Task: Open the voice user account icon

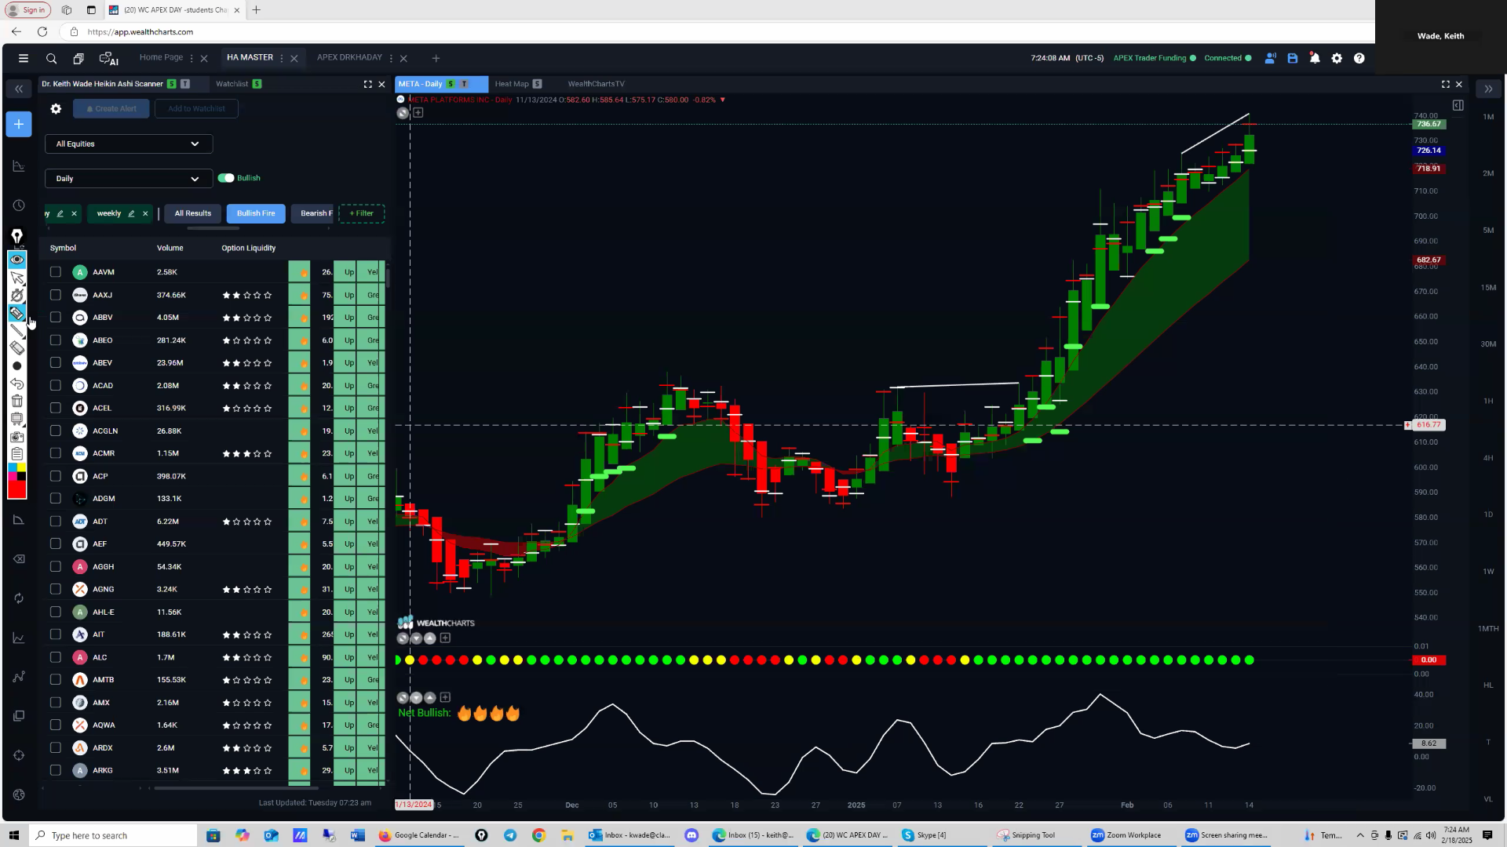Action: (x=1270, y=58)
